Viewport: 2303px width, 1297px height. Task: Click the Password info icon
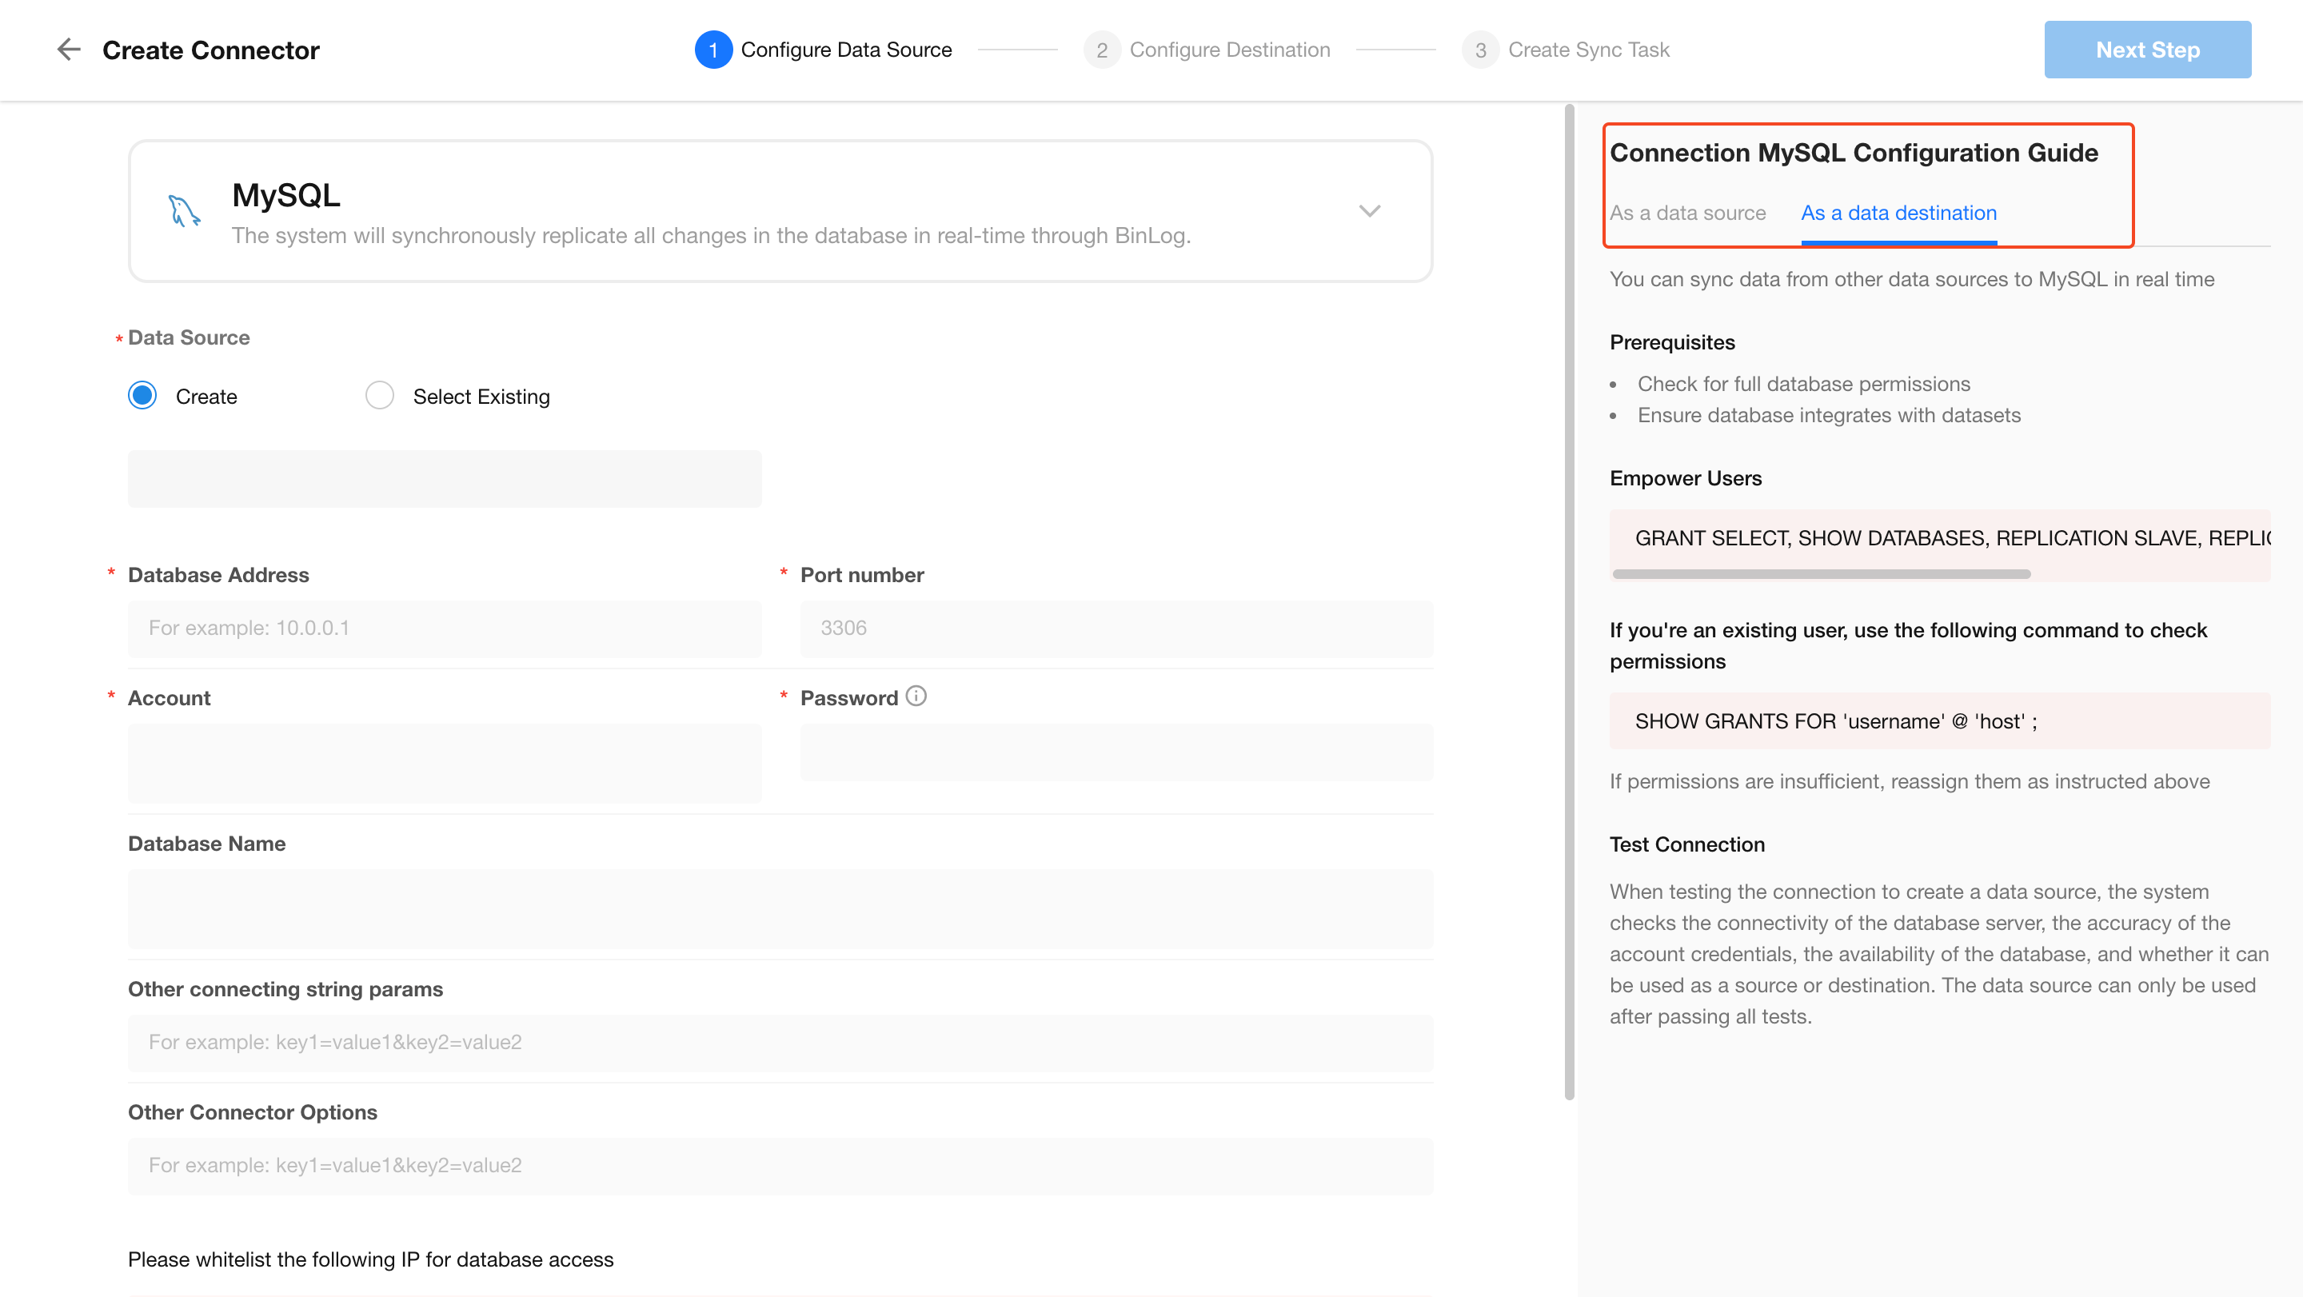tap(916, 696)
